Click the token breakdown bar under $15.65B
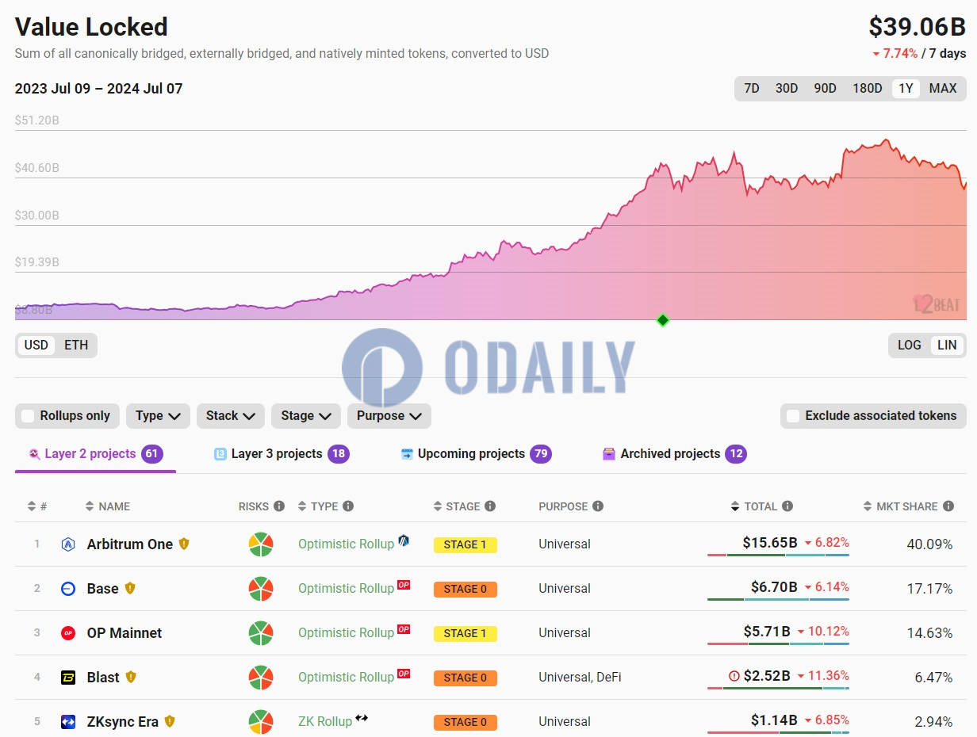Screen dimensions: 977x737 (778, 555)
